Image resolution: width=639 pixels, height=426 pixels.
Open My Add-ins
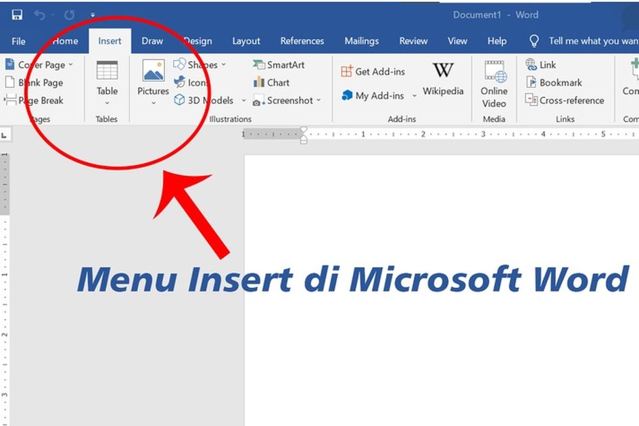(376, 96)
